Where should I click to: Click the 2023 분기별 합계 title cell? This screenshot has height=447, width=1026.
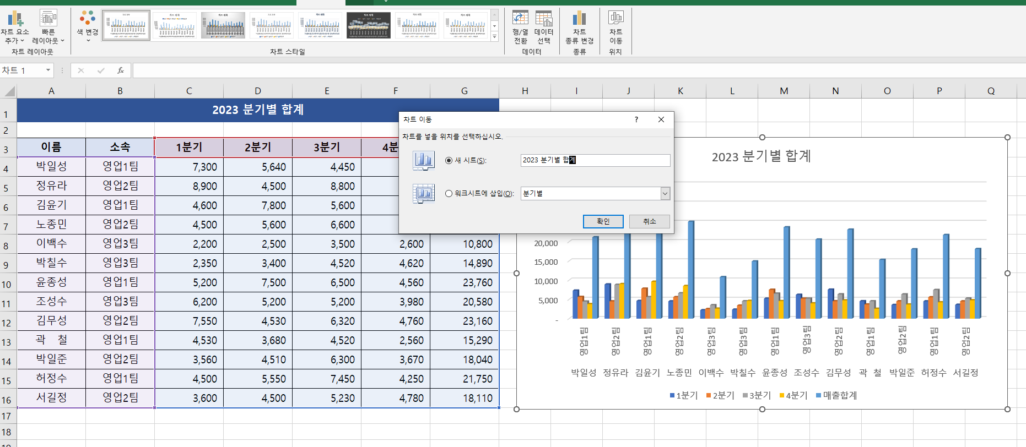pyautogui.click(x=258, y=110)
